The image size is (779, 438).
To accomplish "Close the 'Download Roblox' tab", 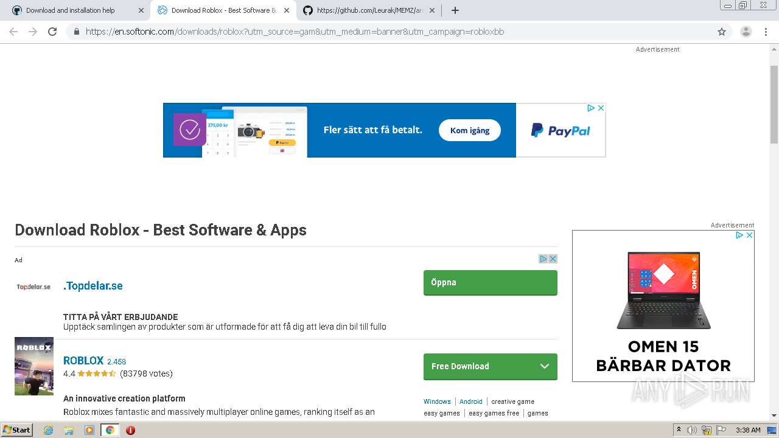I will coord(287,10).
